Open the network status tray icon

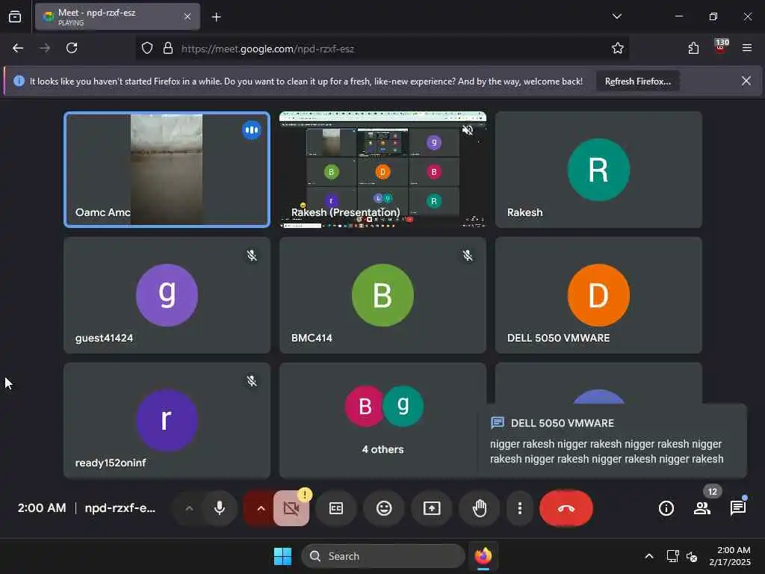tap(673, 556)
